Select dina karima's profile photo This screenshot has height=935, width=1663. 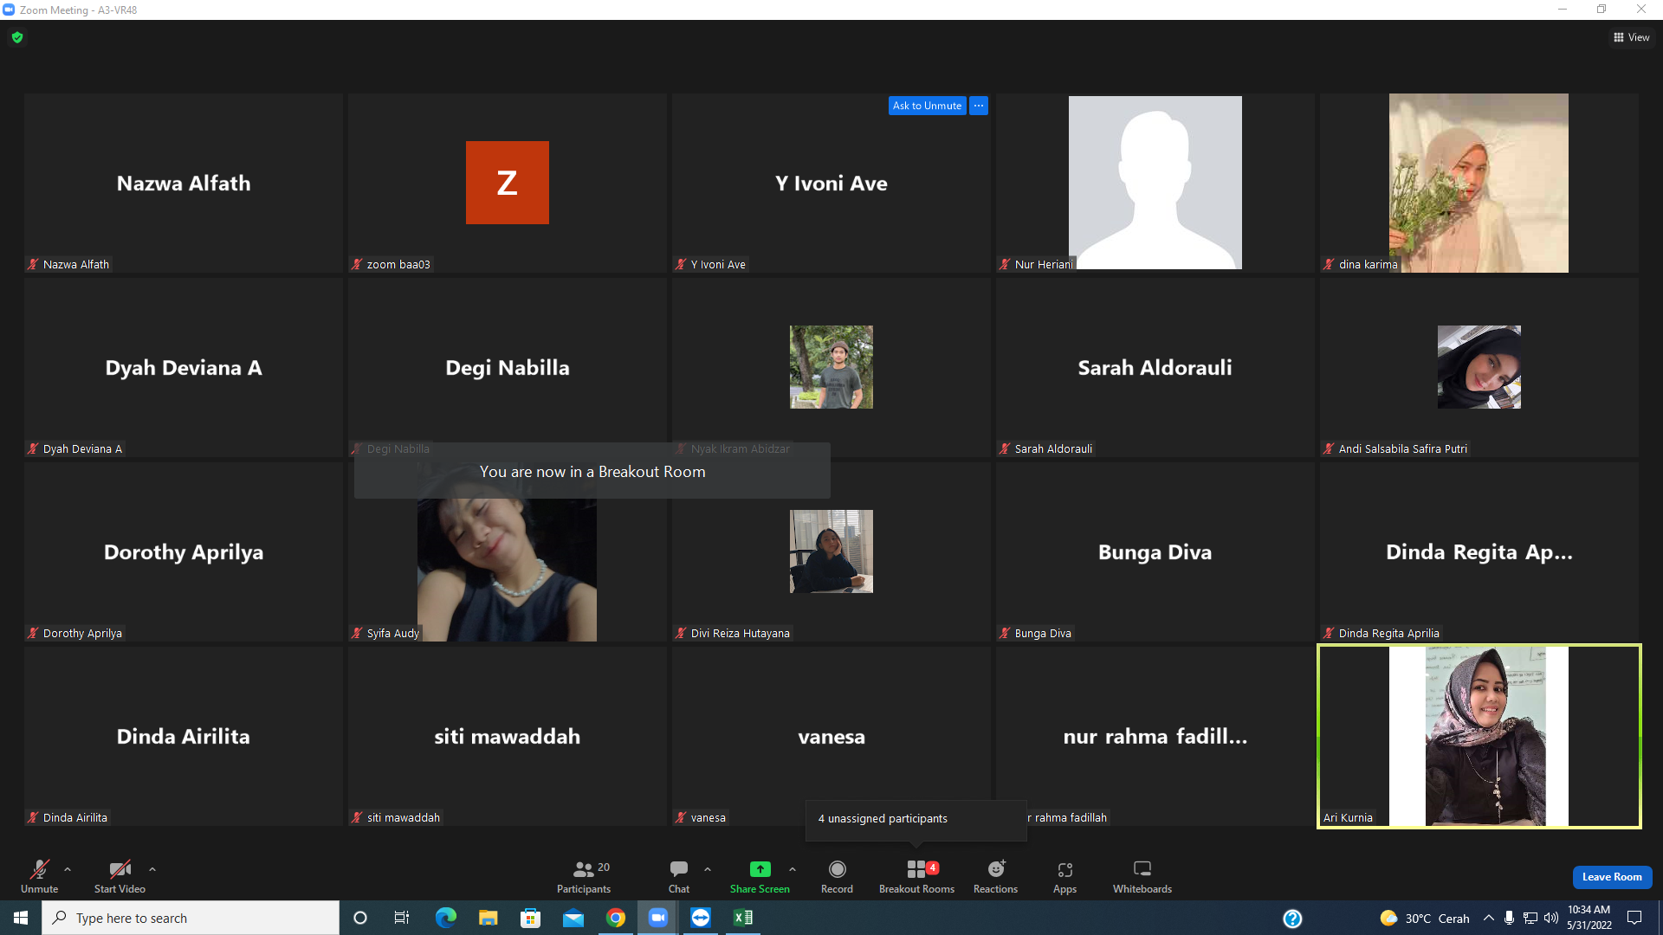[x=1479, y=183]
